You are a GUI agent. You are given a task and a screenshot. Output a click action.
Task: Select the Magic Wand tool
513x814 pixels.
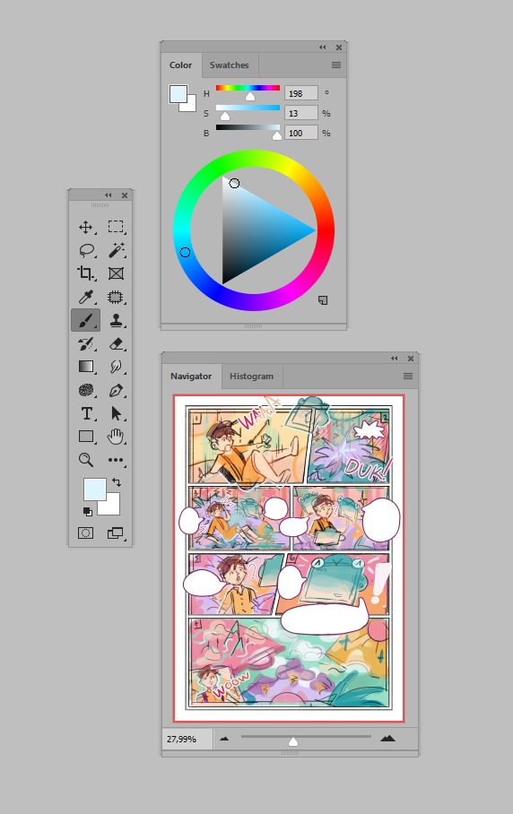[x=116, y=250]
